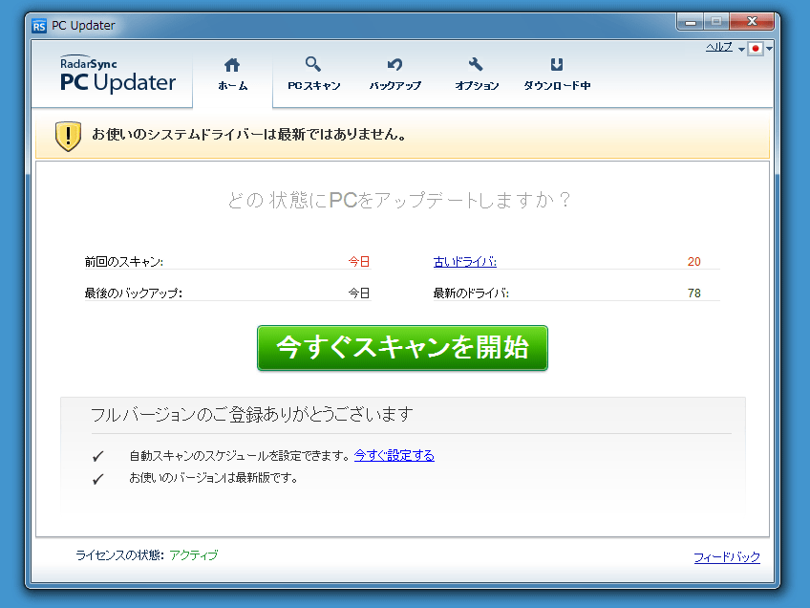Image resolution: width=810 pixels, height=608 pixels.
Task: Click the driver warning banner message
Action: pos(249,135)
